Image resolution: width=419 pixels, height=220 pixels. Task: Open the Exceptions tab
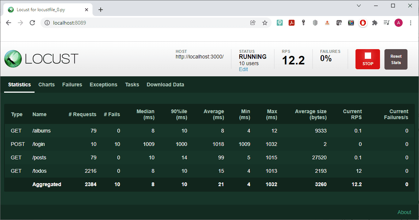[x=103, y=85]
